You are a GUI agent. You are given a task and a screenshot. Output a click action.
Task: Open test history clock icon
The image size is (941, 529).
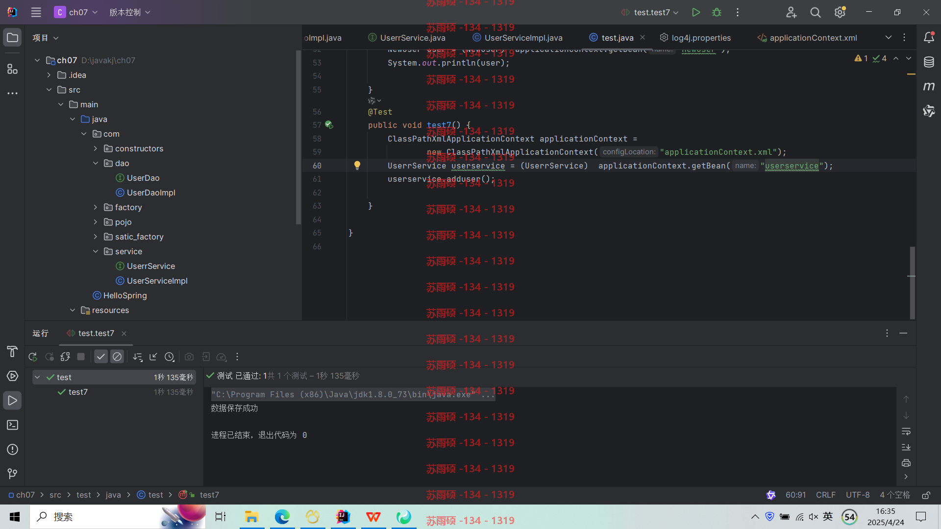[x=170, y=357]
